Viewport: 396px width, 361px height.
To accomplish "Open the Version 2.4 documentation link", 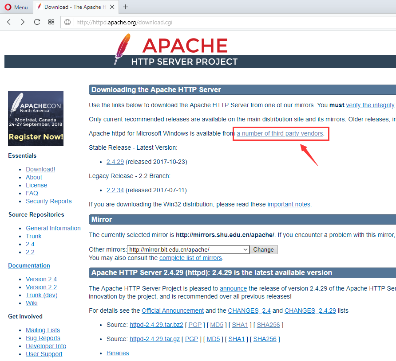I will click(x=41, y=279).
